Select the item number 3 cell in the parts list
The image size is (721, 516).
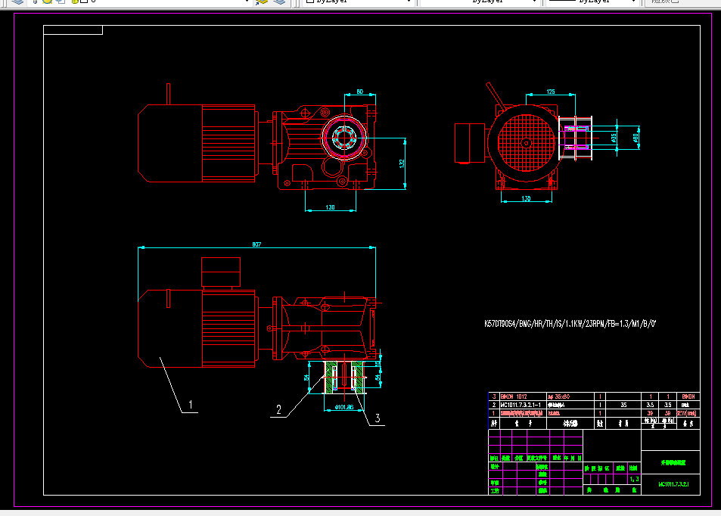(x=494, y=396)
